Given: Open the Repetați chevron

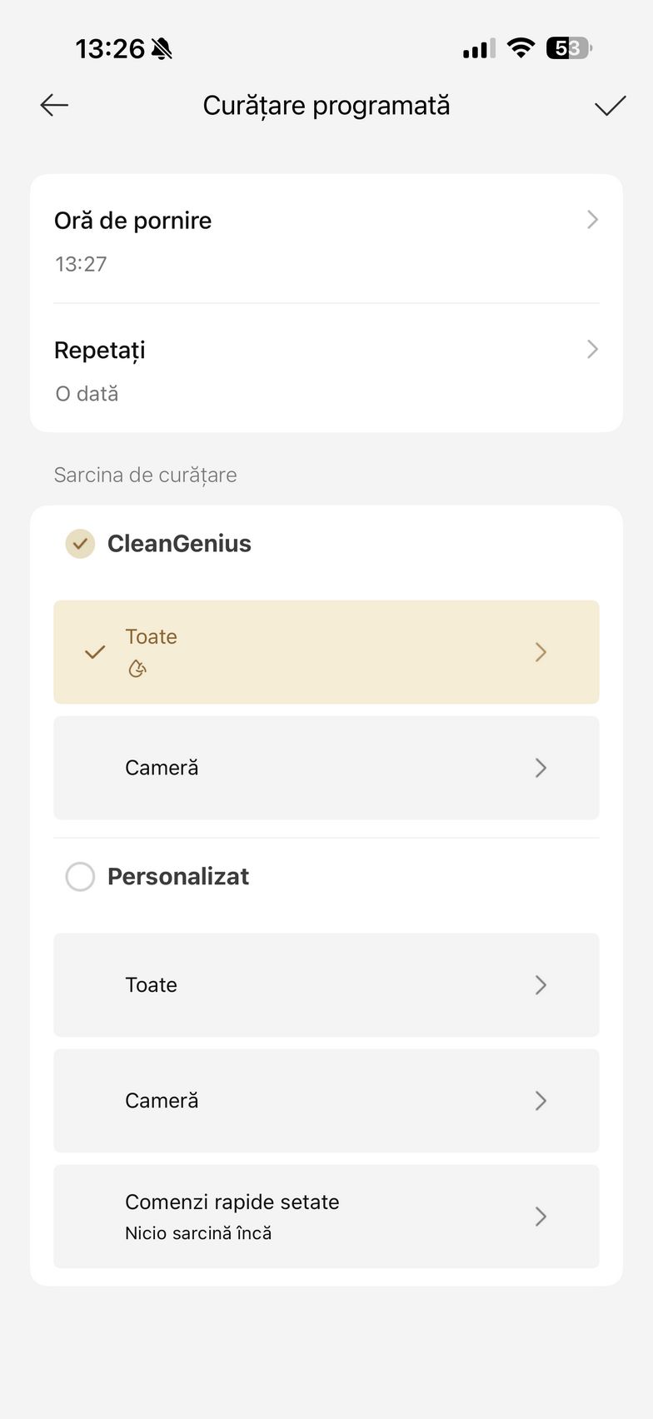Looking at the screenshot, I should [592, 349].
